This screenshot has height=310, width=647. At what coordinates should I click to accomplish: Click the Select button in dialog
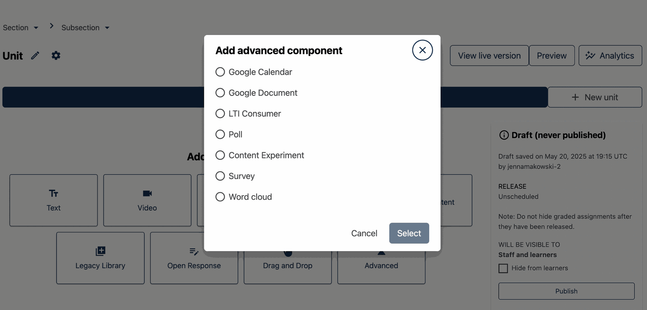(x=409, y=233)
